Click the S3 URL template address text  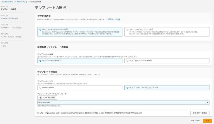pyautogui.click(x=93, y=113)
